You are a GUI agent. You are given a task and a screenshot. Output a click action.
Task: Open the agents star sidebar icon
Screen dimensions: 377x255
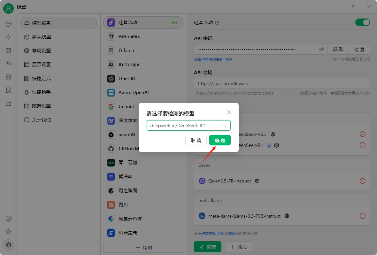coord(8,37)
